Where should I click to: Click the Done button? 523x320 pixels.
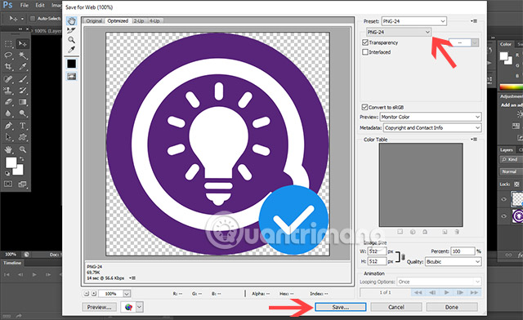(x=452, y=307)
